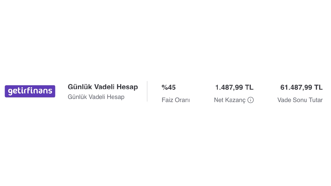
Task: Click the word "Vadeli" in the gray subtitle
Action: [x=97, y=97]
